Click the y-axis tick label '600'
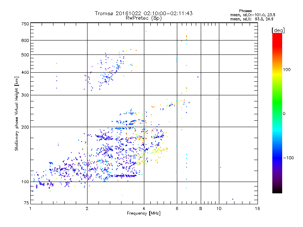 point(25,40)
